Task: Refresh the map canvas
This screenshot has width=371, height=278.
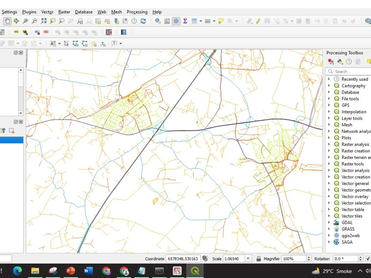Action: (144, 21)
